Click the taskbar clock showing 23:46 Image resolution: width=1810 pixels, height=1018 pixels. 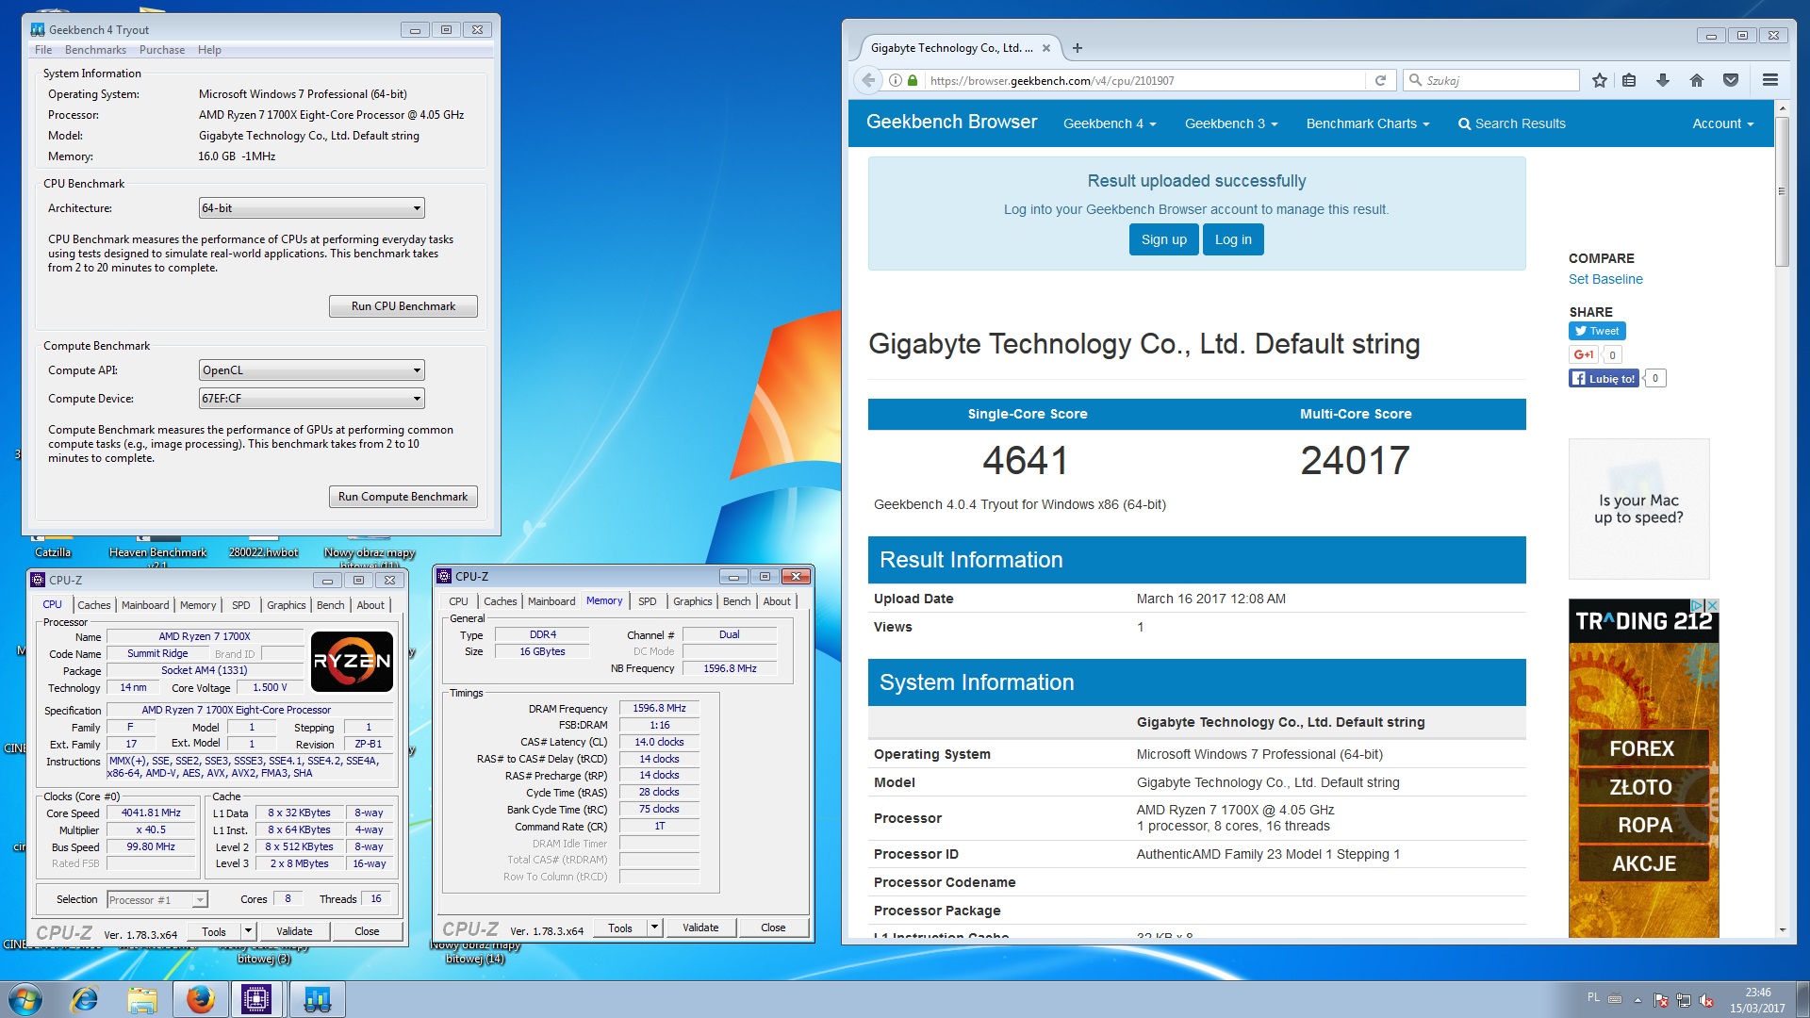pyautogui.click(x=1757, y=1000)
